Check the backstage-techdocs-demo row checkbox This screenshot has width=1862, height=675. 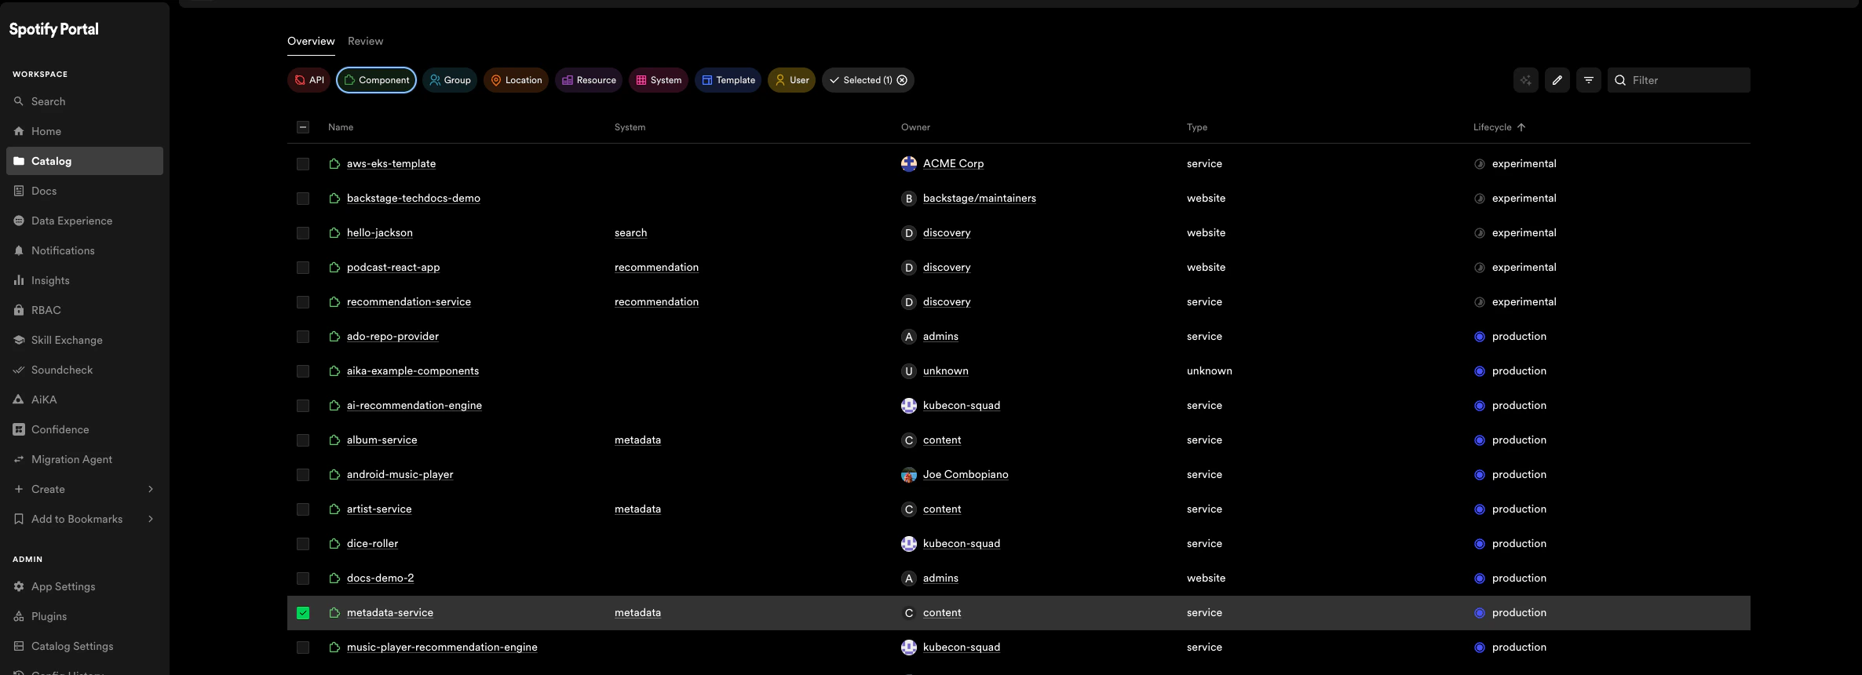click(x=303, y=198)
